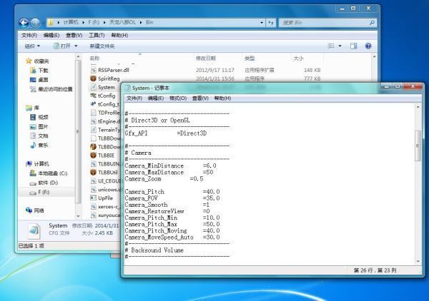Sort by 类型 column header
The image size is (429, 301).
(250, 58)
